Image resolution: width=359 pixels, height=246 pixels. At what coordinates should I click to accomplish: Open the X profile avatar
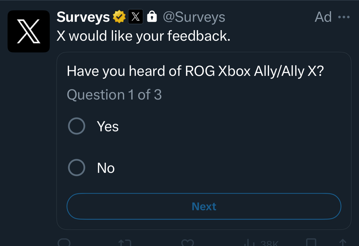[29, 31]
